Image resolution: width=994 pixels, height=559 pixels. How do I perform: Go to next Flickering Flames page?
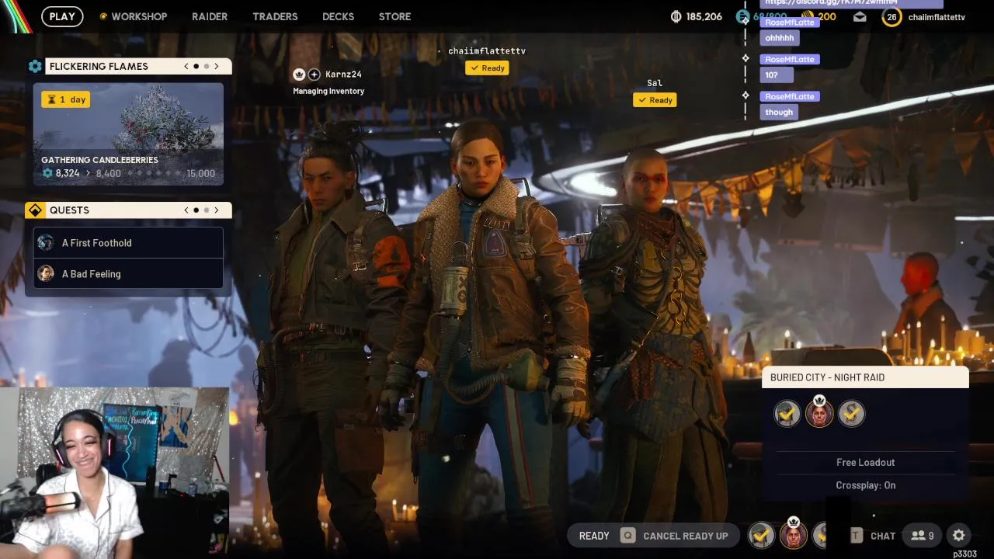pyautogui.click(x=217, y=66)
